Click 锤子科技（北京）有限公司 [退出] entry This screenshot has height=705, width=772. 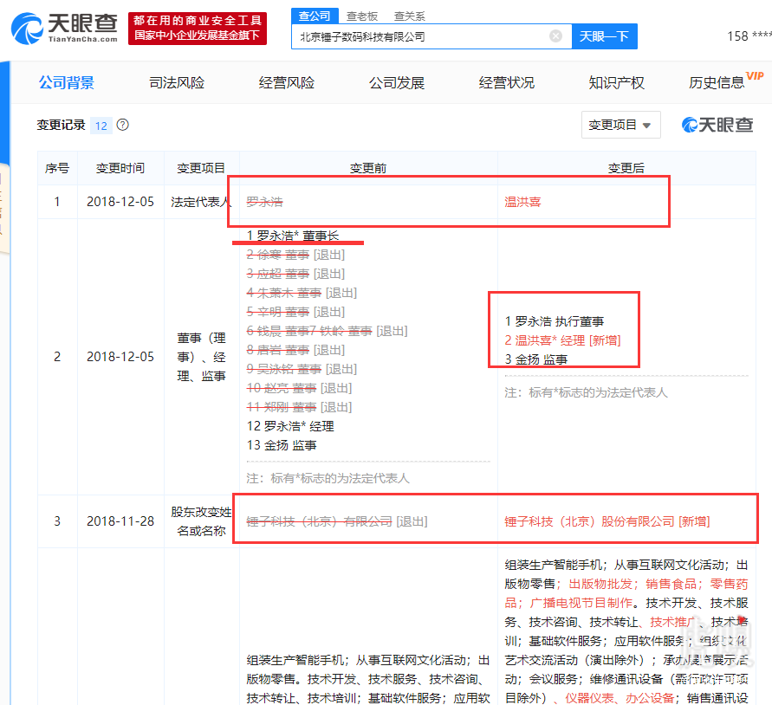click(337, 521)
